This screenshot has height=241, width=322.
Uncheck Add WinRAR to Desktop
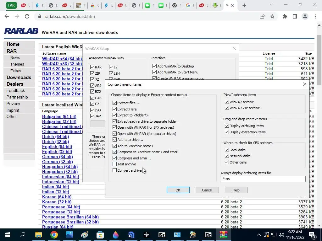point(154,66)
